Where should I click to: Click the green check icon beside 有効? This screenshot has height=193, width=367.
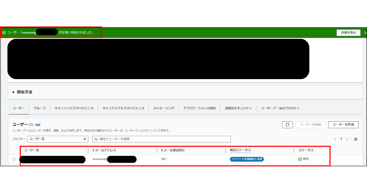(299, 159)
